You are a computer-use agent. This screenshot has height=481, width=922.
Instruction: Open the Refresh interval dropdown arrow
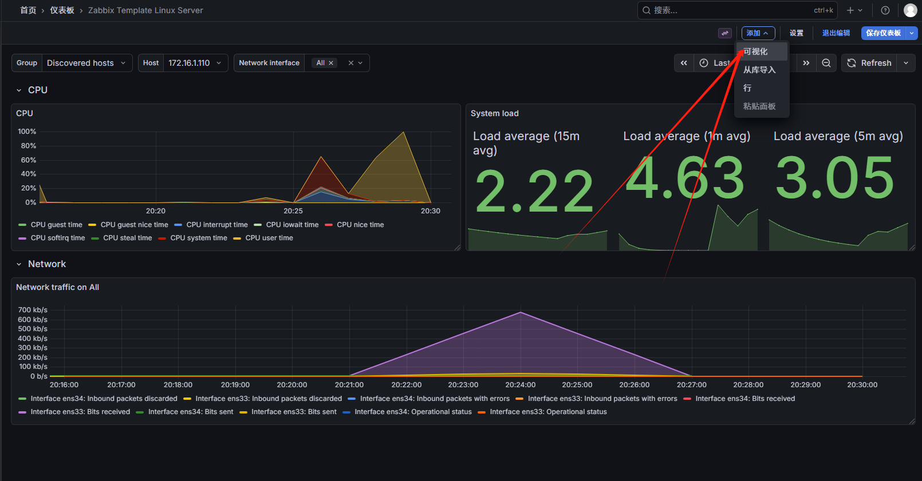[906, 63]
